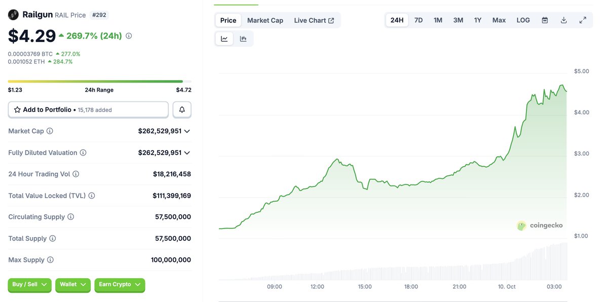Viewport: 608px width, 302px height.
Task: Open the Live Chart tab
Action: click(x=314, y=20)
